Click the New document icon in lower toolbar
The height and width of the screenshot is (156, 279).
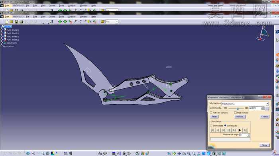tap(7, 21)
